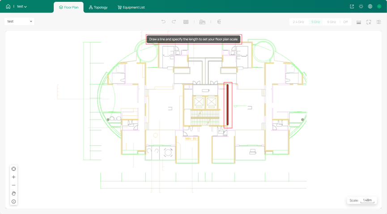The width and height of the screenshot is (387, 214).
Task: Click the undo arrow in toolbar
Action: [163, 21]
